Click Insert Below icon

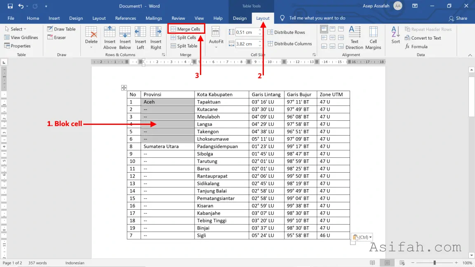(125, 32)
